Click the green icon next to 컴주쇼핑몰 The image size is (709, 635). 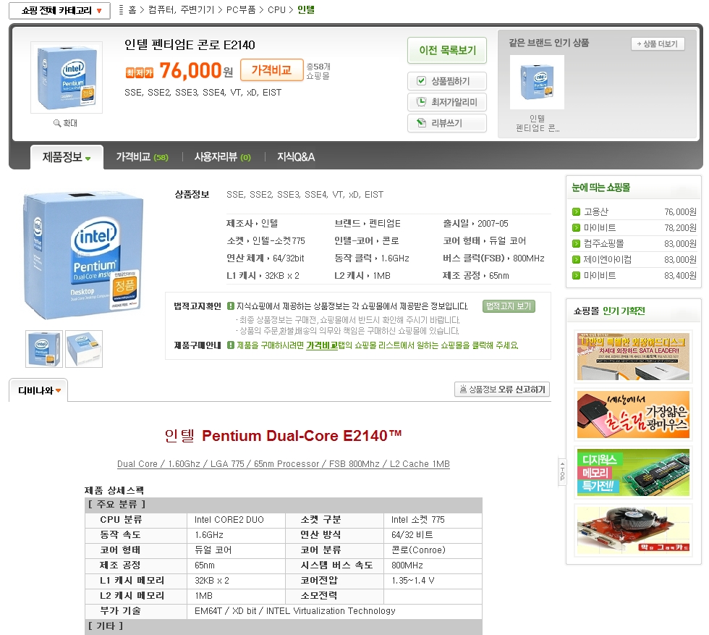click(x=576, y=243)
